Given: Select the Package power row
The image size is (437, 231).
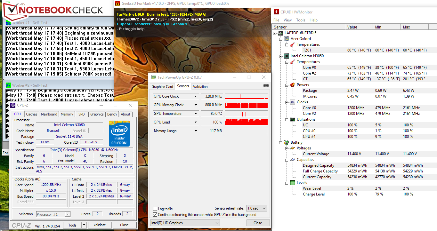Looking at the screenshot, I should pyautogui.click(x=355, y=91).
